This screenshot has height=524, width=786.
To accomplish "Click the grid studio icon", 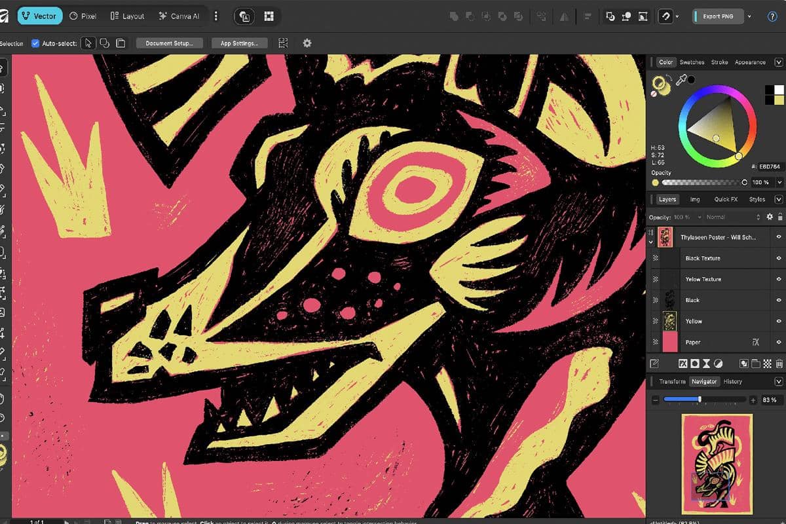I will click(x=269, y=16).
